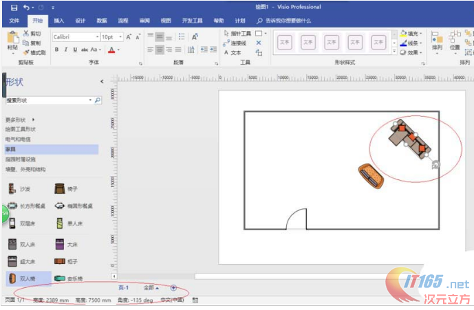Switch to the Design (设计) tab
This screenshot has height=310, width=474.
[80, 21]
